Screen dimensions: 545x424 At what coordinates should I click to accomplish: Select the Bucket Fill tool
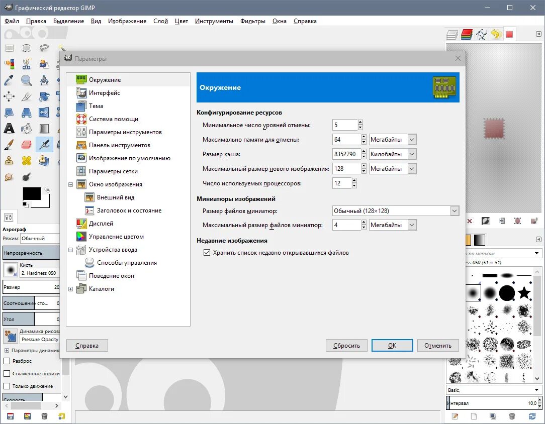[x=27, y=129]
